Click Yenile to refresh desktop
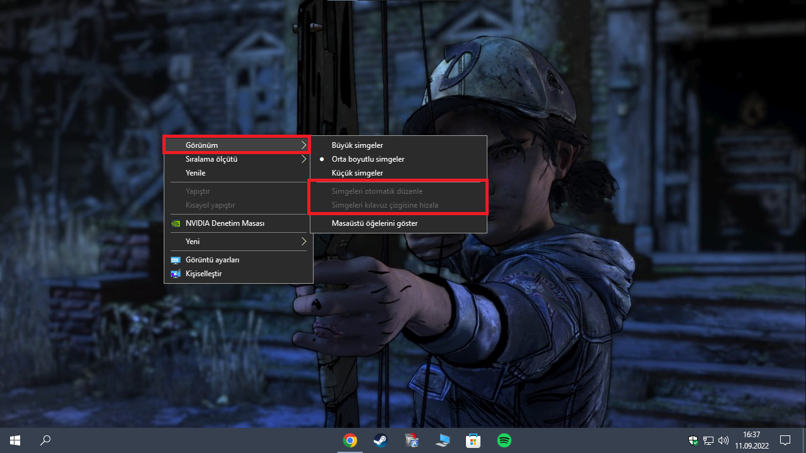 point(239,173)
